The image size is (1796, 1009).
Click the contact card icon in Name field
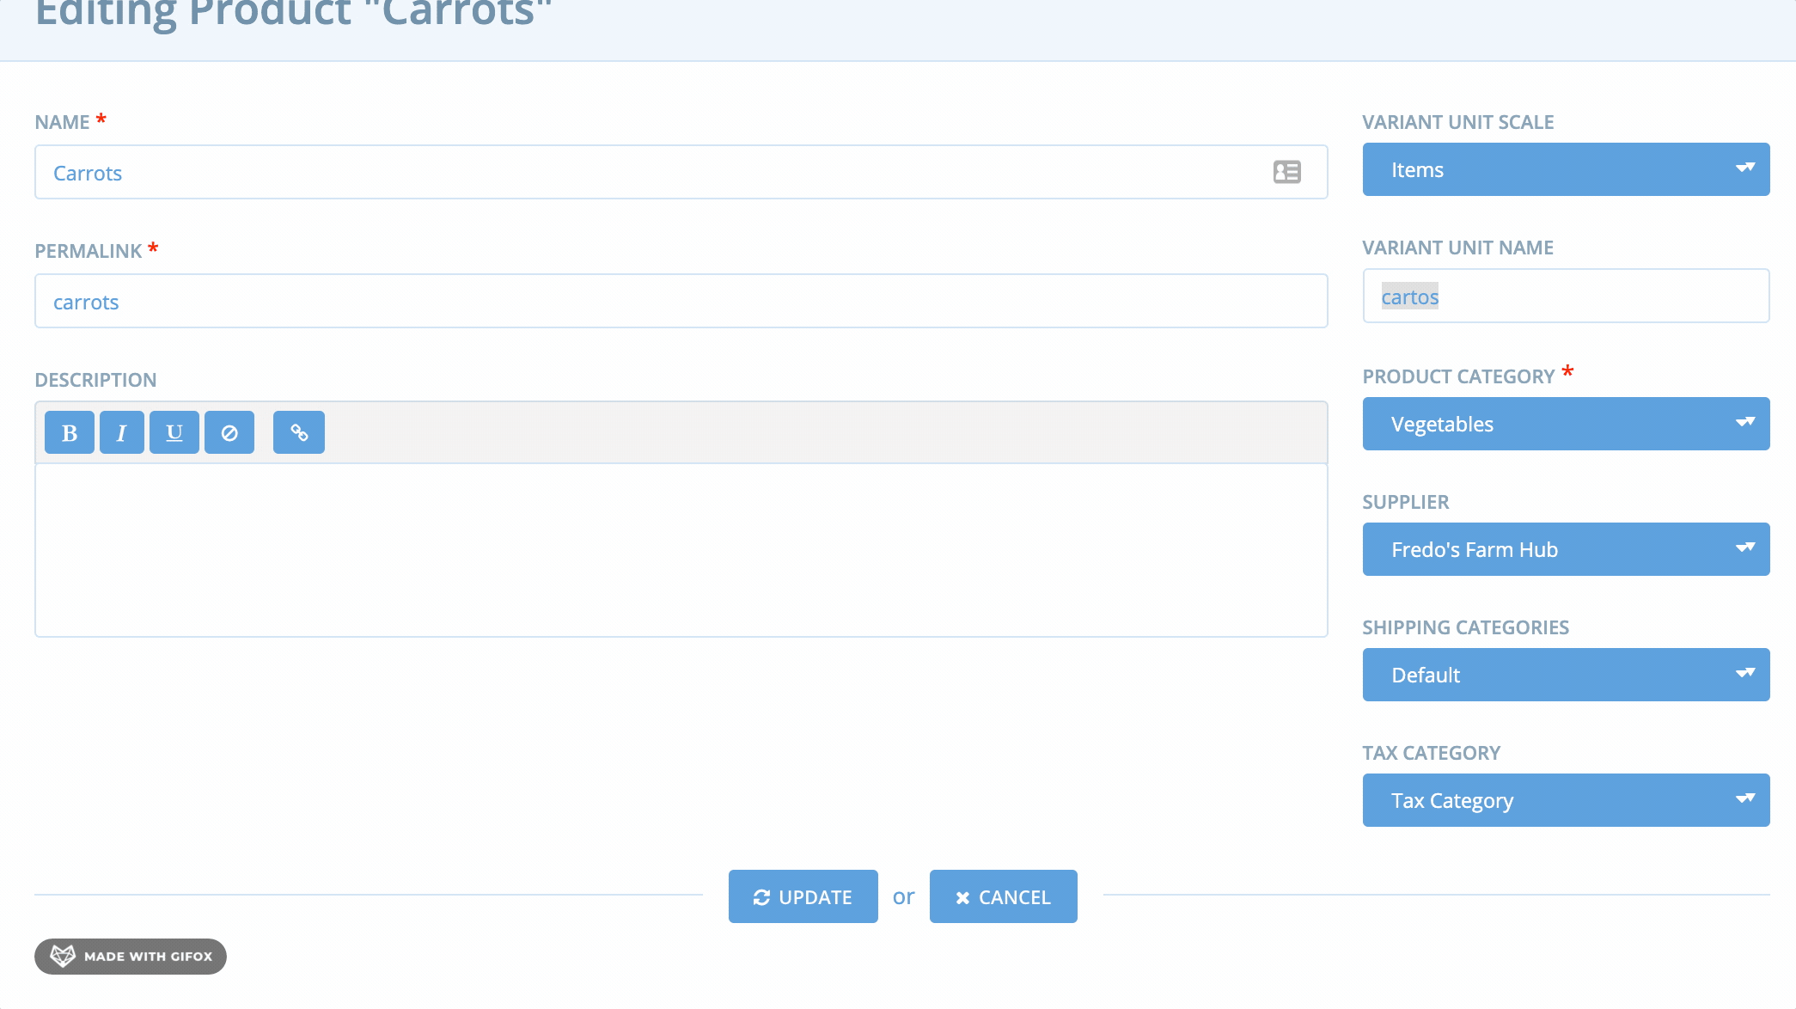click(x=1286, y=172)
